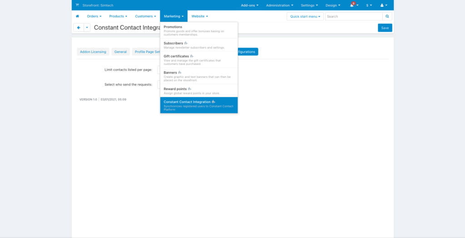
Task: Expand the Quick start menu dropdown
Action: 305,16
